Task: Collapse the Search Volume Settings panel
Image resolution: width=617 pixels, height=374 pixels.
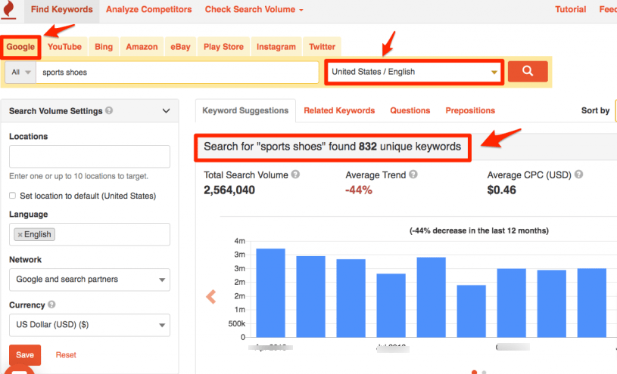Action: [x=166, y=111]
